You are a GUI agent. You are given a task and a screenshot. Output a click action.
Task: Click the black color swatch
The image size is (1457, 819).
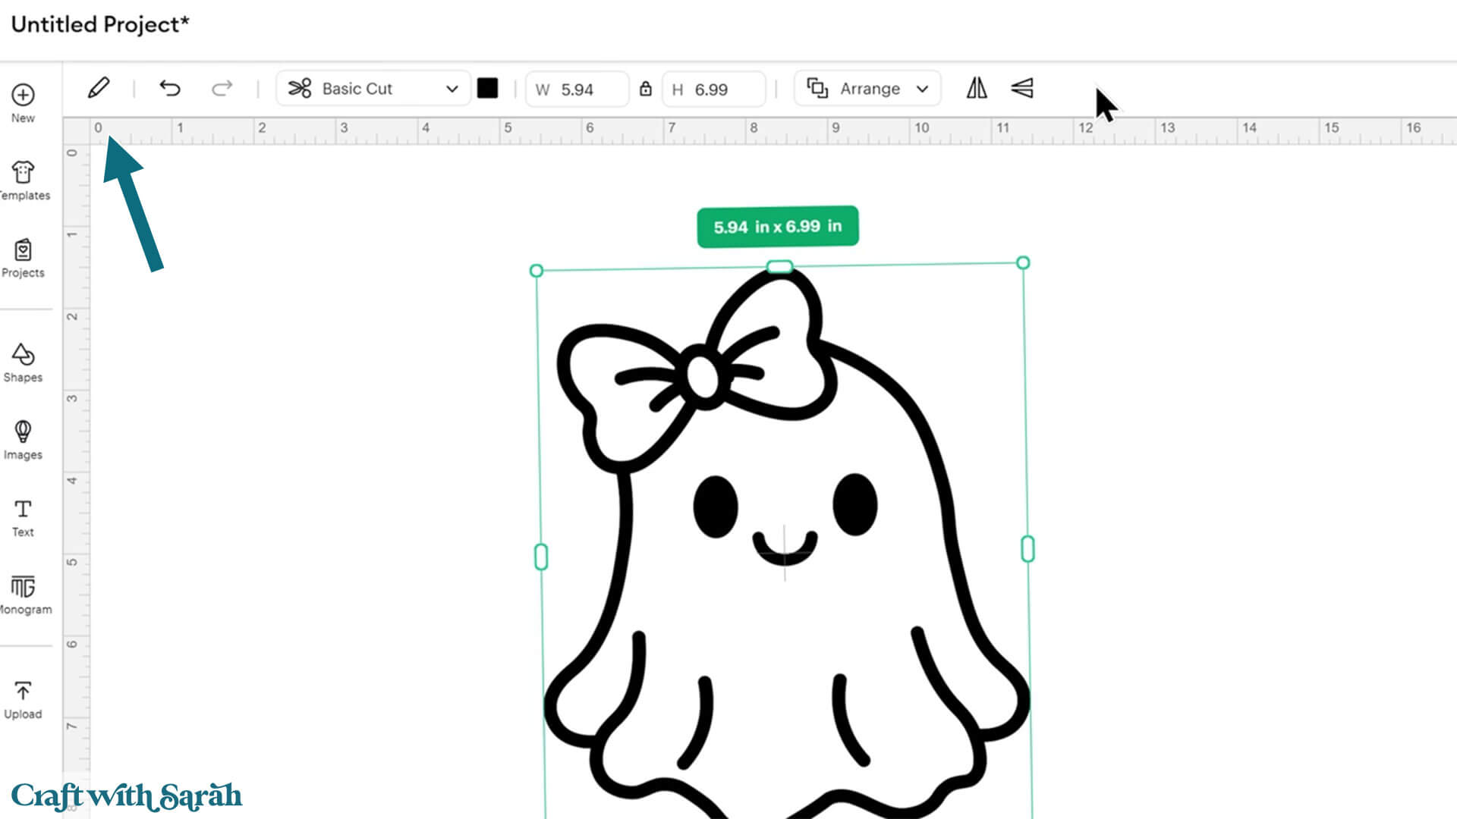point(487,89)
